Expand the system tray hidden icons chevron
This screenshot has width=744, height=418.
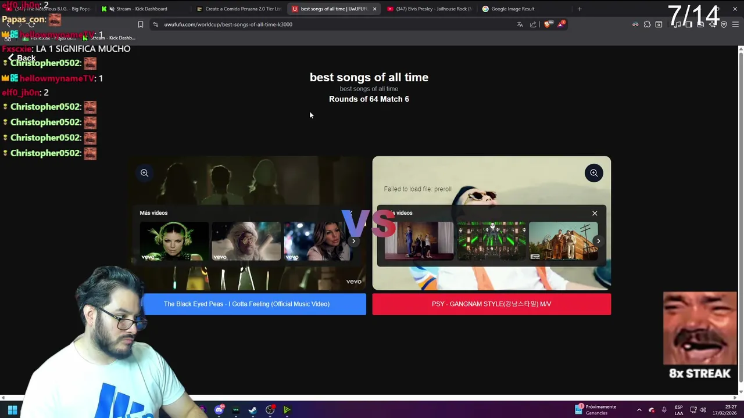pyautogui.click(x=639, y=410)
